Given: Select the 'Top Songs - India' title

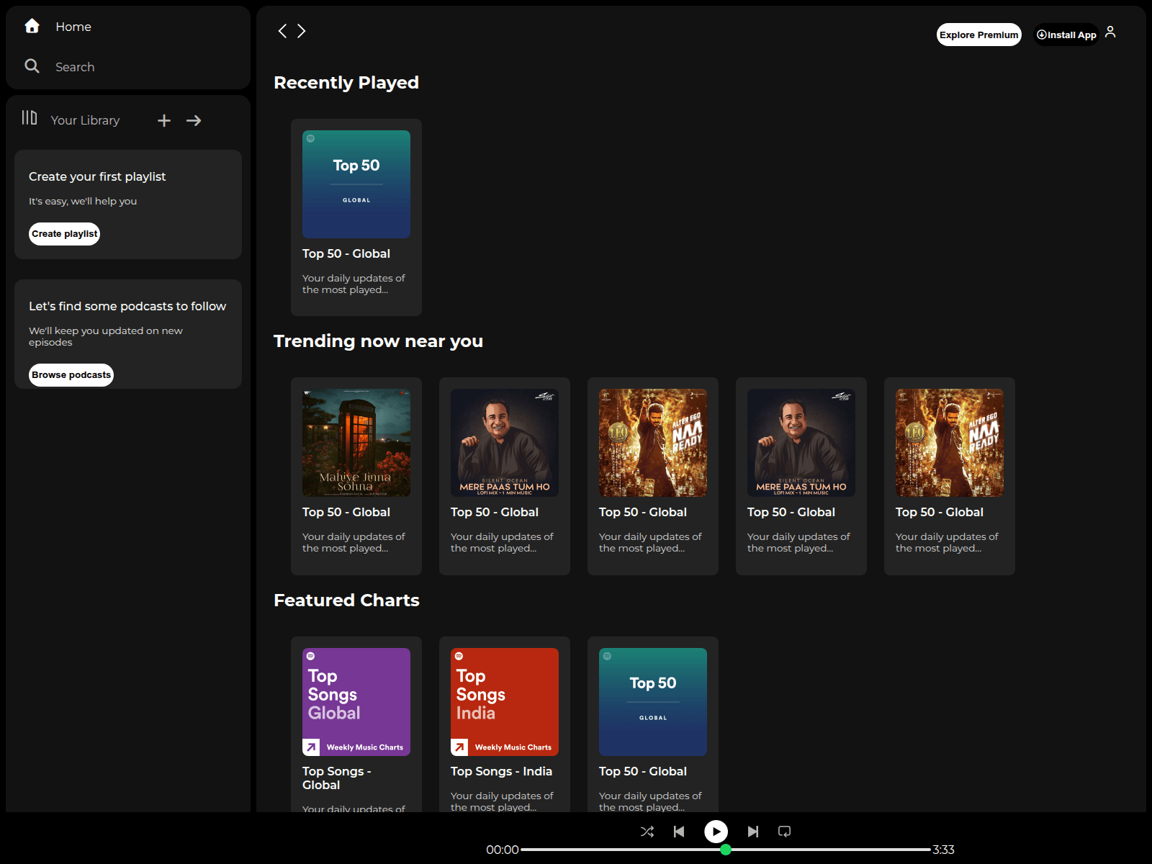Looking at the screenshot, I should click(x=501, y=771).
